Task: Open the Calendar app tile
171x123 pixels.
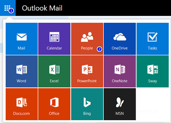Action: [54, 39]
